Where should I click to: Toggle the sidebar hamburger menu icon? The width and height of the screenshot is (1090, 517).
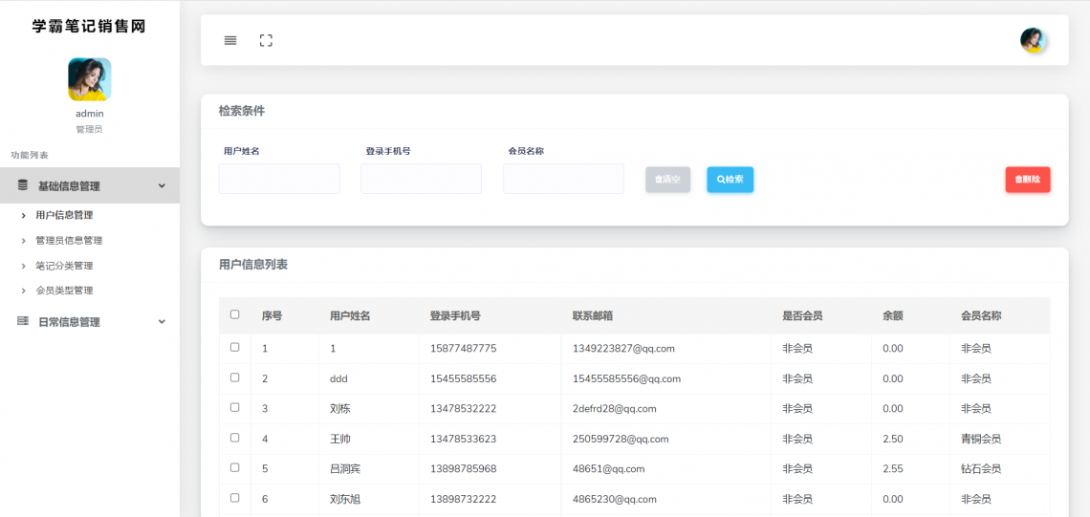pos(230,40)
